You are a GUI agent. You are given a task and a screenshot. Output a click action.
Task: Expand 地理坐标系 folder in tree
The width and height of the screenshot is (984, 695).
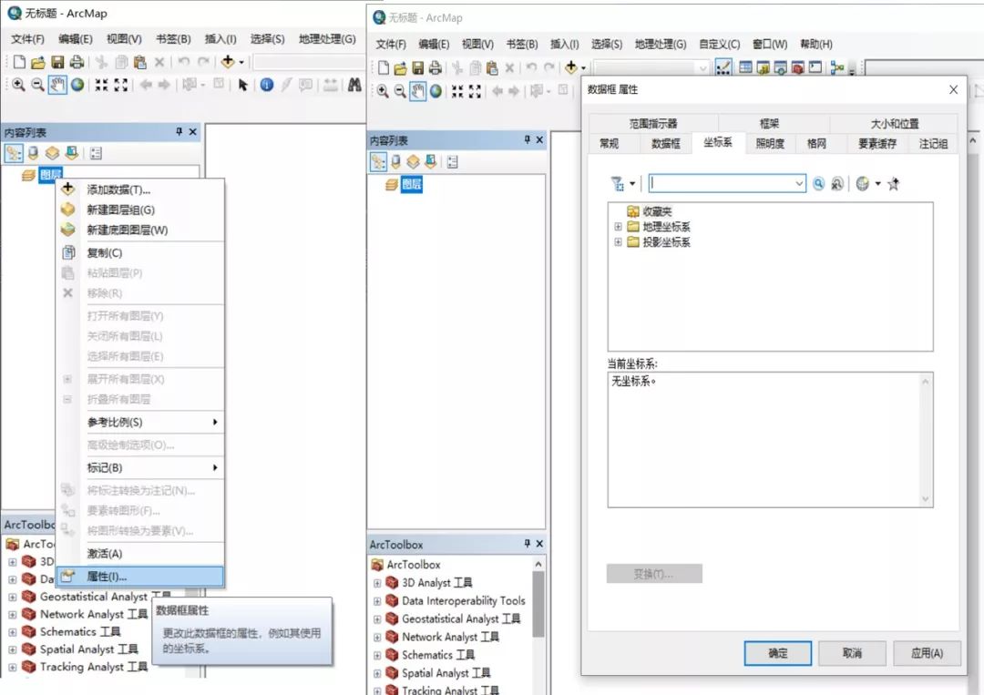coord(618,227)
